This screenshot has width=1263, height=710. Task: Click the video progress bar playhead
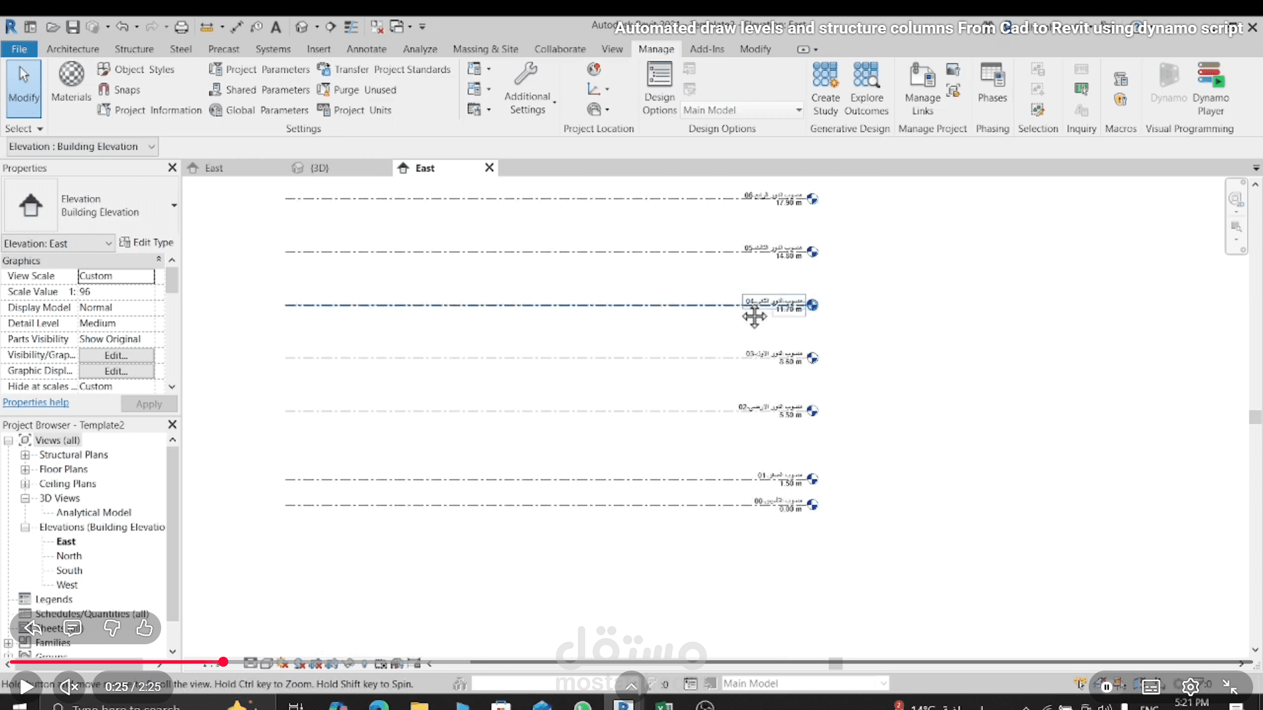point(223,661)
